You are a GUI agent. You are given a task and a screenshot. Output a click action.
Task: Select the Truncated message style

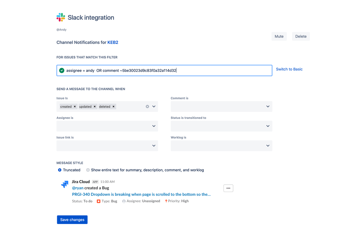tap(60, 170)
